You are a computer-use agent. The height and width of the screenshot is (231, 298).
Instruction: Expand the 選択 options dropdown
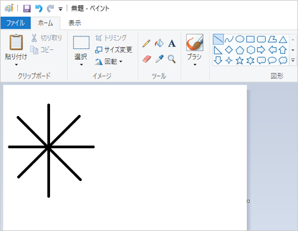81,64
